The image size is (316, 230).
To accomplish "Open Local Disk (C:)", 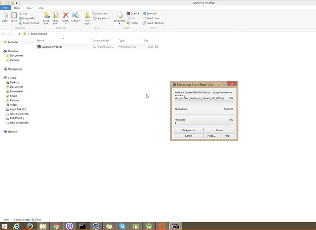I will click(x=18, y=109).
